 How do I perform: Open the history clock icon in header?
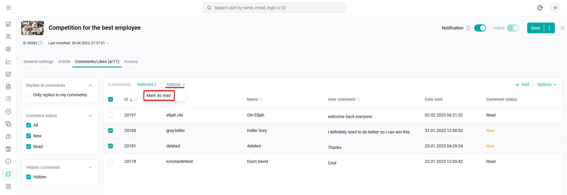[x=540, y=8]
